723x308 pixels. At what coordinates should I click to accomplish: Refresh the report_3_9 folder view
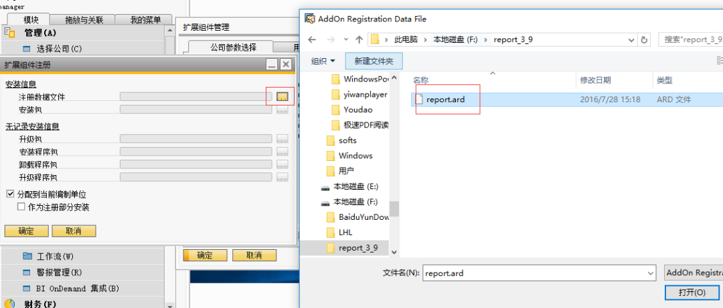pyautogui.click(x=645, y=39)
